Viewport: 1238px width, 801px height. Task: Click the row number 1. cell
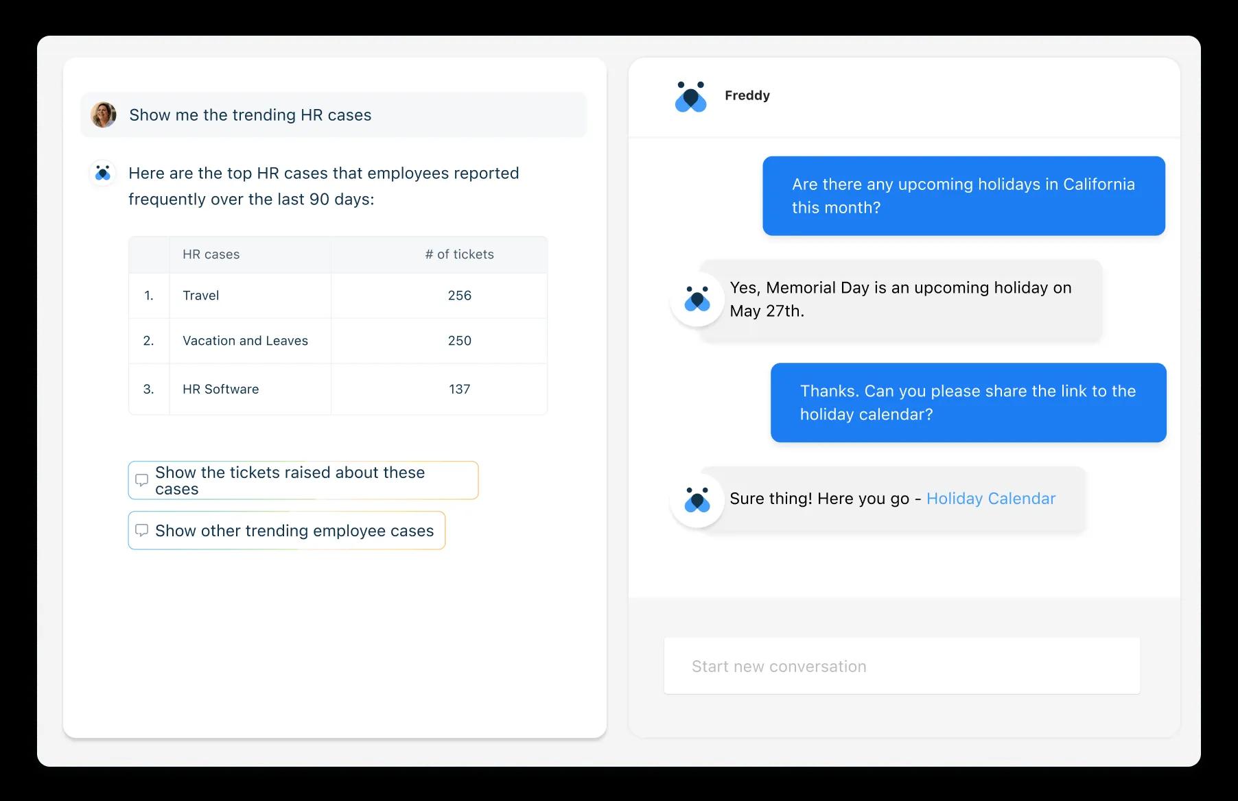tap(149, 296)
